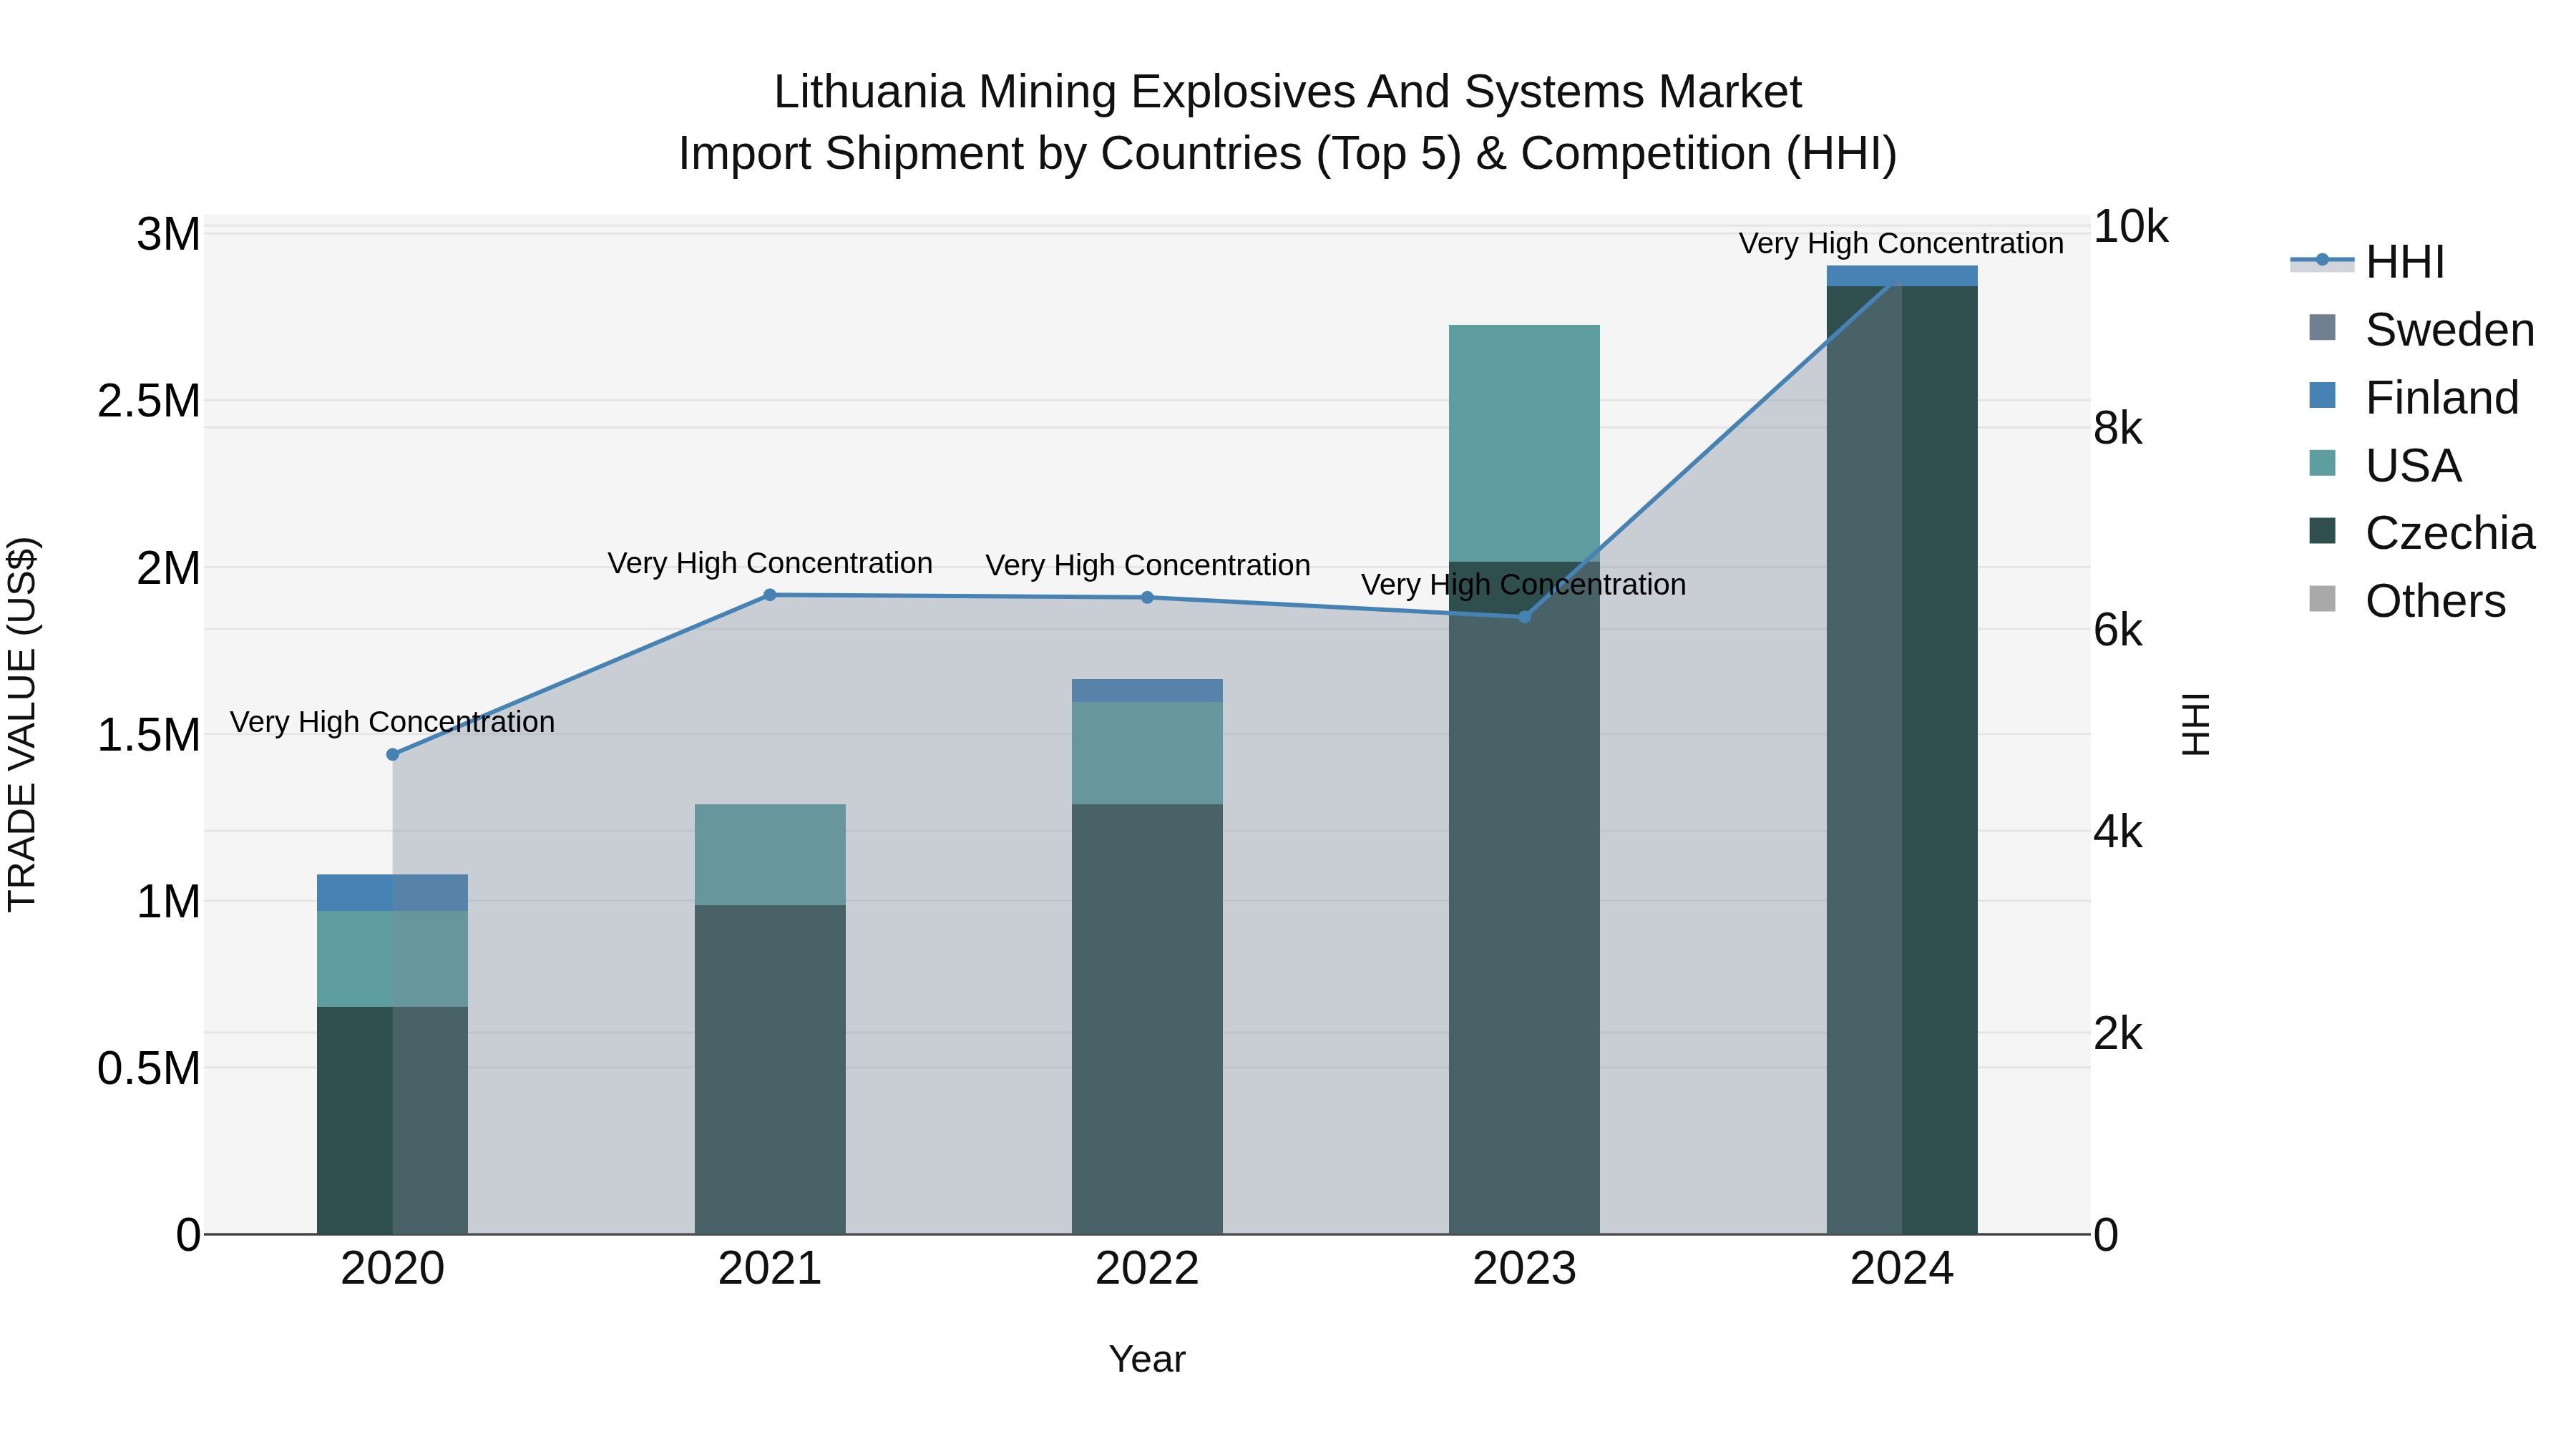
Task: Toggle the Czechia legend entry
Action: [2421, 532]
